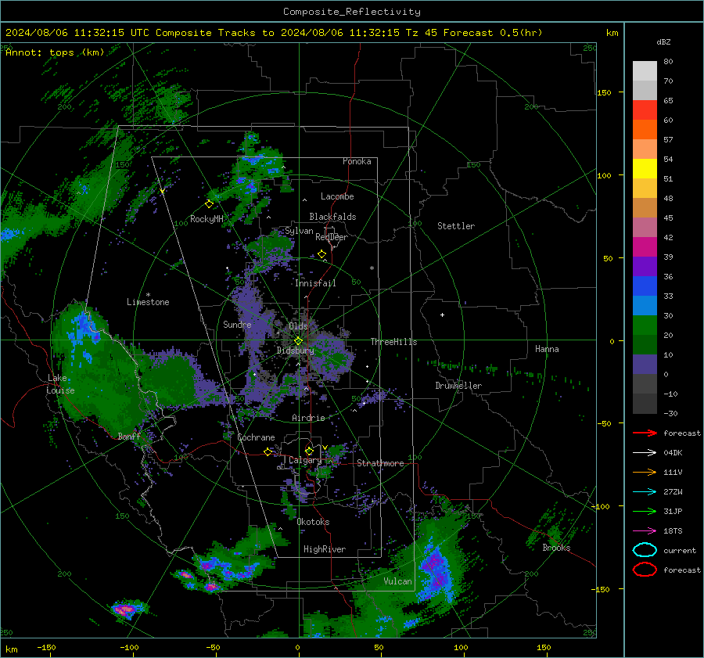Click the yellow diamond marker below RedDeer
This screenshot has width=704, height=658.
click(321, 254)
